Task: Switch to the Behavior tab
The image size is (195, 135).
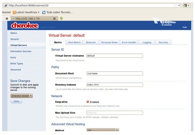Action: [91, 42]
